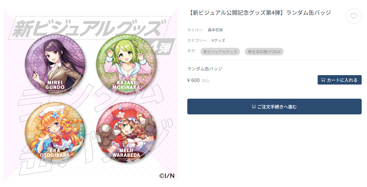Click the heart favorite icon
This screenshot has width=367, height=187.
pos(354,16)
